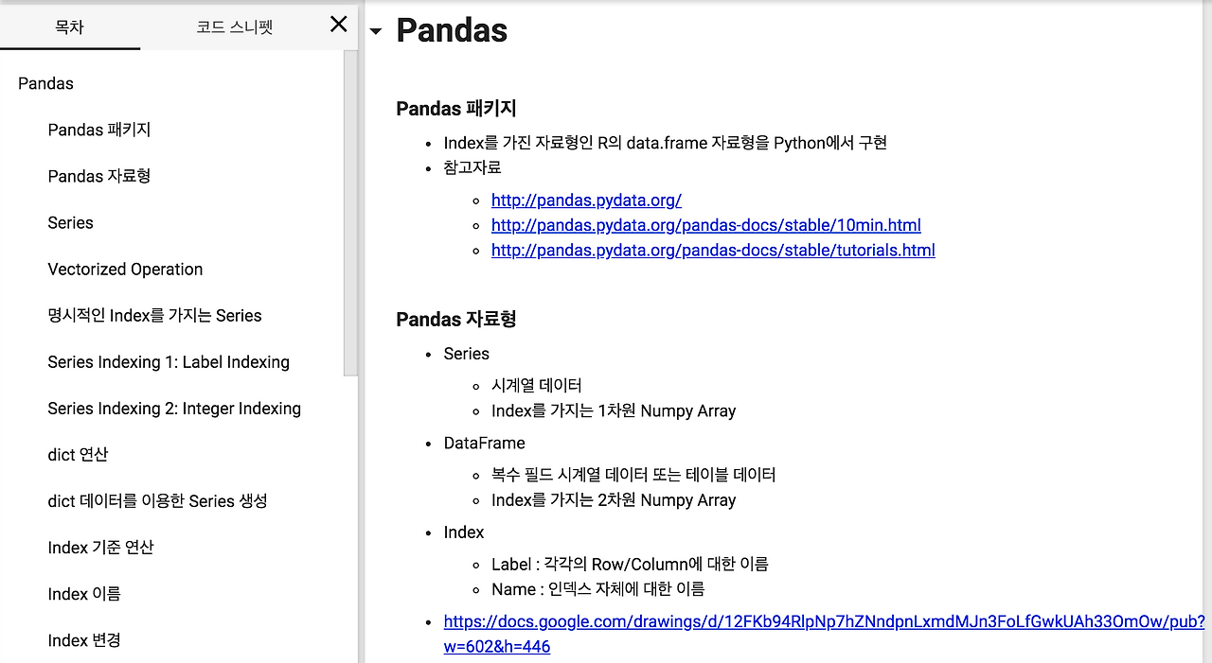Click the 시계열 데이터 sub-bullet
1212x663 pixels.
point(536,386)
